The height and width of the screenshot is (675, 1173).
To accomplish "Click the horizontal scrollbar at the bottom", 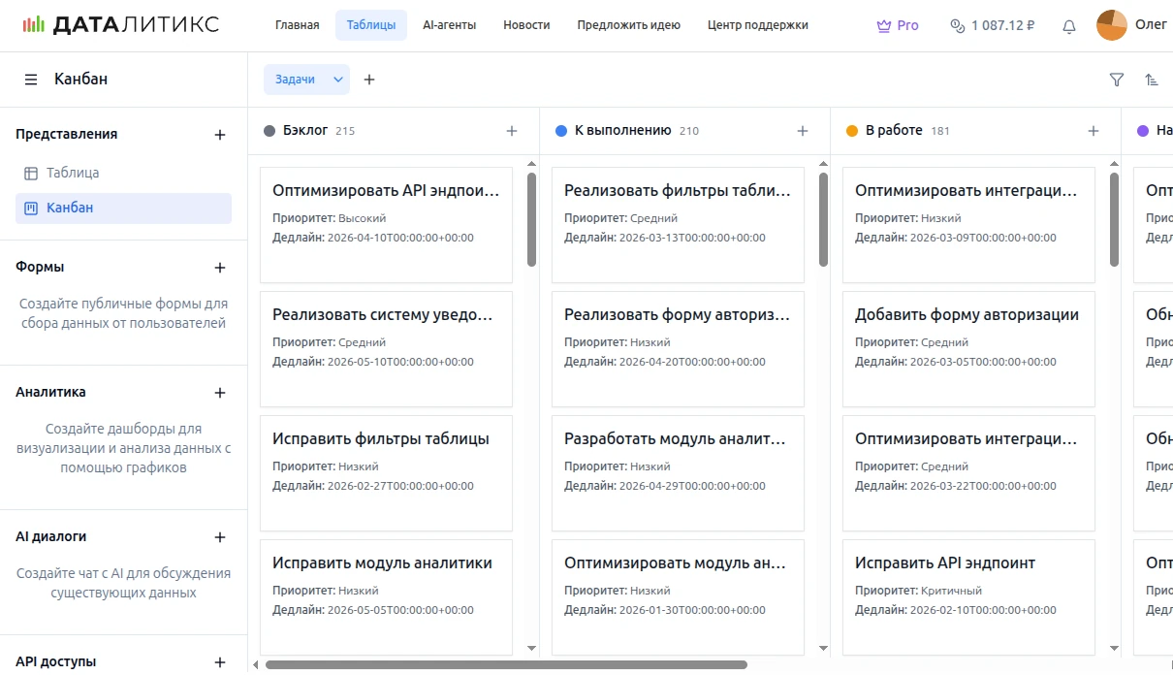I will (x=506, y=665).
